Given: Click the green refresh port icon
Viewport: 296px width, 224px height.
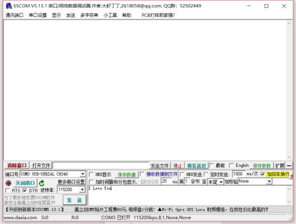Looking at the screenshot, I should pos(42,183).
